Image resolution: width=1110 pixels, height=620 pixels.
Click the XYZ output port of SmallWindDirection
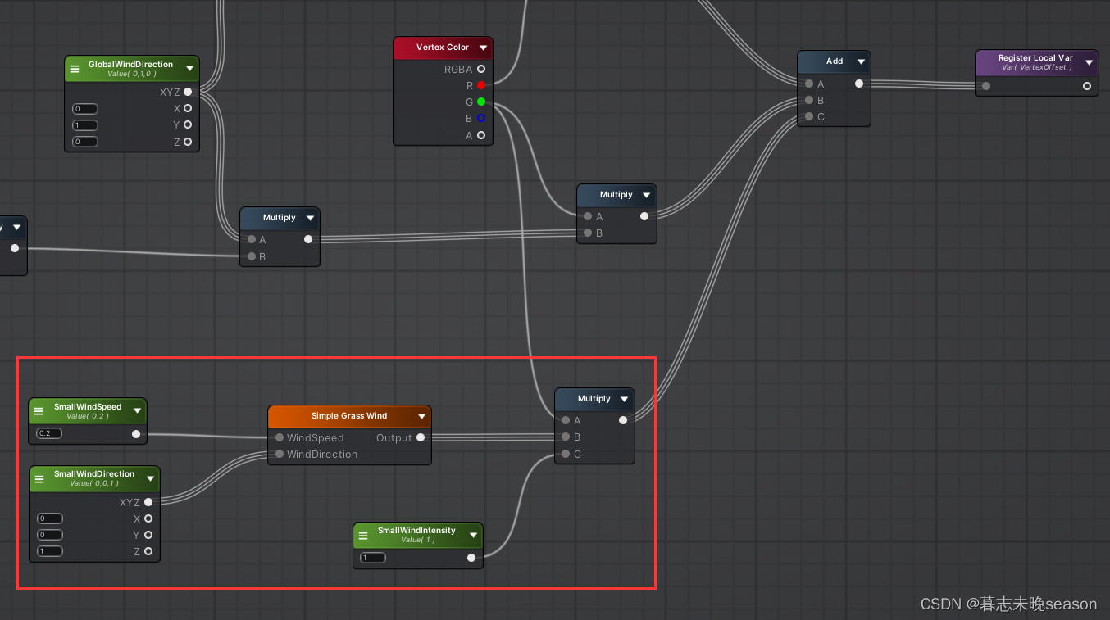[x=148, y=502]
